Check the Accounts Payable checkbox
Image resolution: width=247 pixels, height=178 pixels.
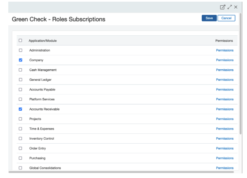click(21, 89)
